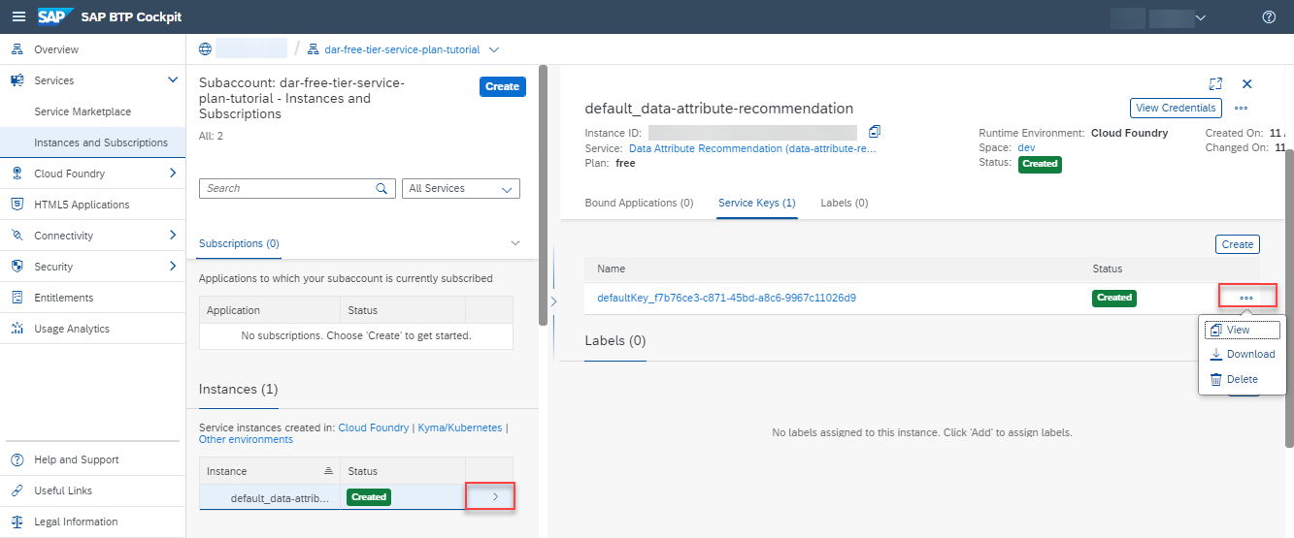Open the Data Attribute Recommendation service link

coord(752,148)
